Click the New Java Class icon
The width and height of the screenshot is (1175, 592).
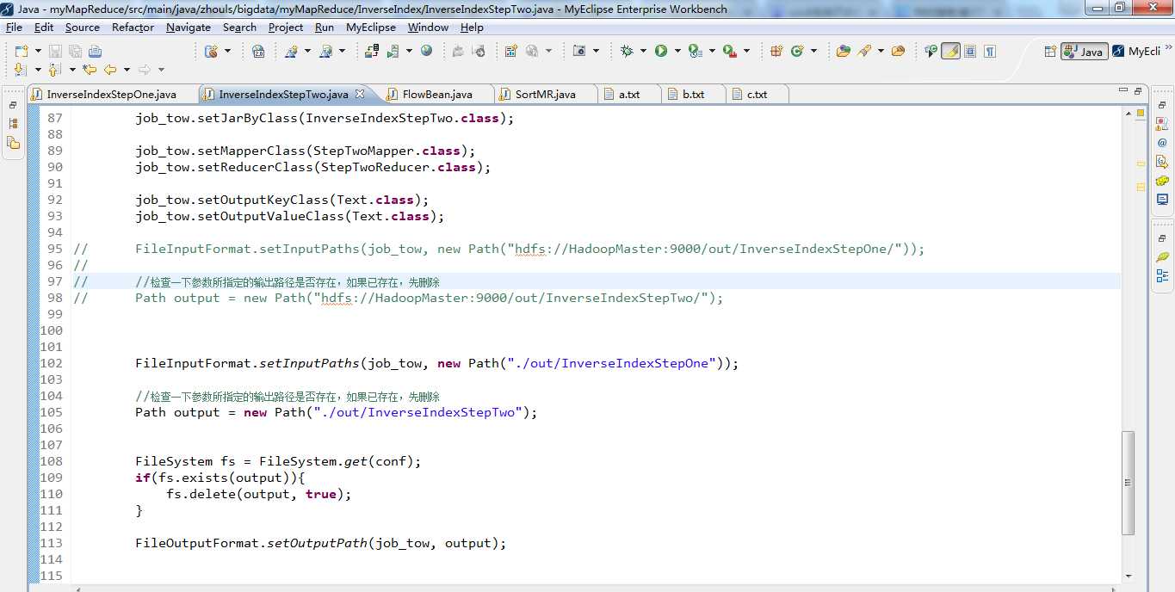pyautogui.click(x=797, y=51)
